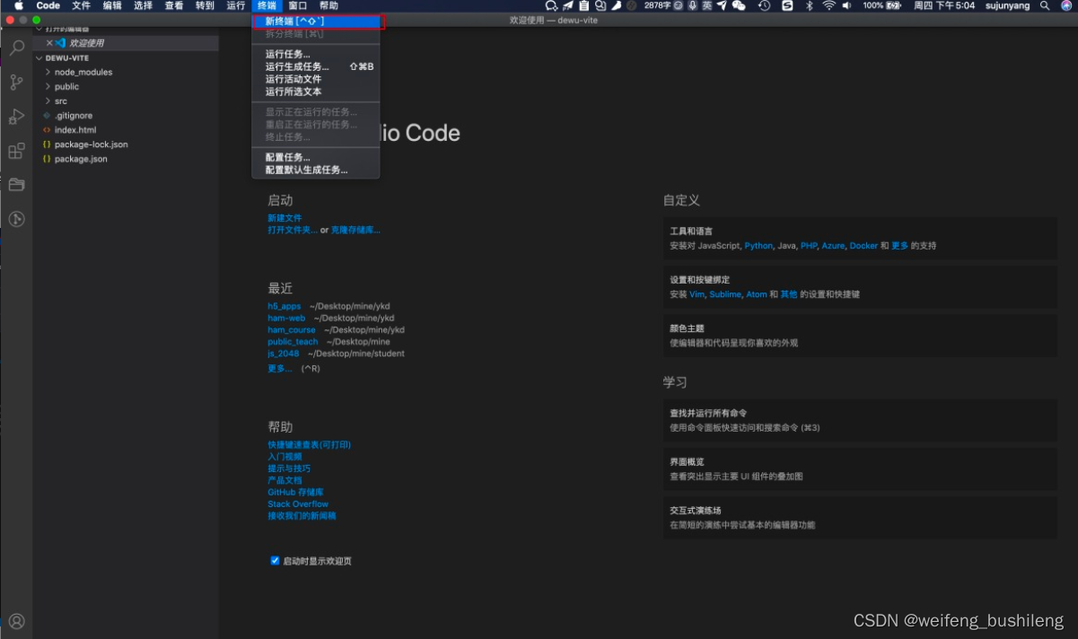Image resolution: width=1078 pixels, height=639 pixels.
Task: Click the WeChat icon in menu bar
Action: point(739,5)
